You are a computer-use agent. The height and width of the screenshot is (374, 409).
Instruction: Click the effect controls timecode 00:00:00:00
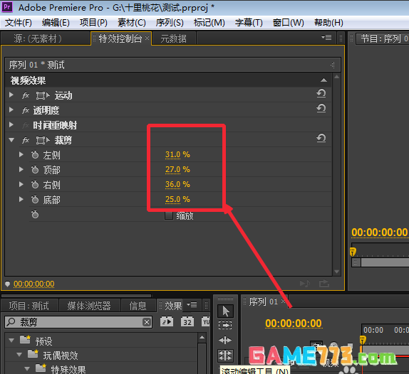click(x=34, y=284)
